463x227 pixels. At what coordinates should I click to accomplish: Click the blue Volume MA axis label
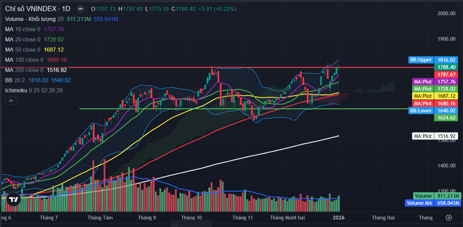433,203
